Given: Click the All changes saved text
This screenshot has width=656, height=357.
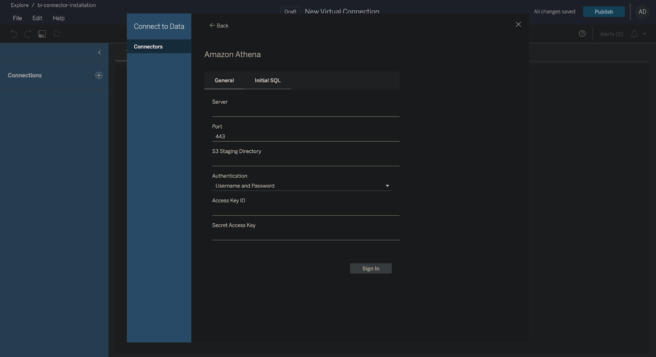Looking at the screenshot, I should tap(554, 11).
